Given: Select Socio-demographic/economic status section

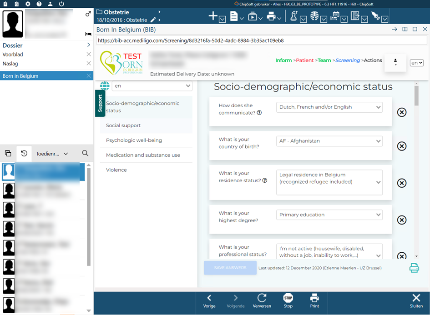Looking at the screenshot, I should (146, 107).
